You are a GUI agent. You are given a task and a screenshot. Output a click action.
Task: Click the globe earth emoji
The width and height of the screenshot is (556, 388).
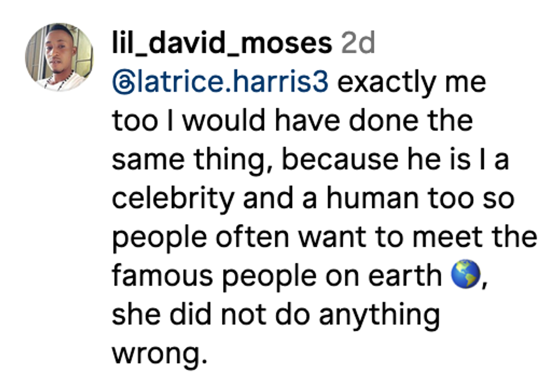[x=465, y=276]
